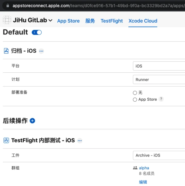Open the 平台 dropdown showing iOS
Screen dimensions: 185x186
click(159, 66)
